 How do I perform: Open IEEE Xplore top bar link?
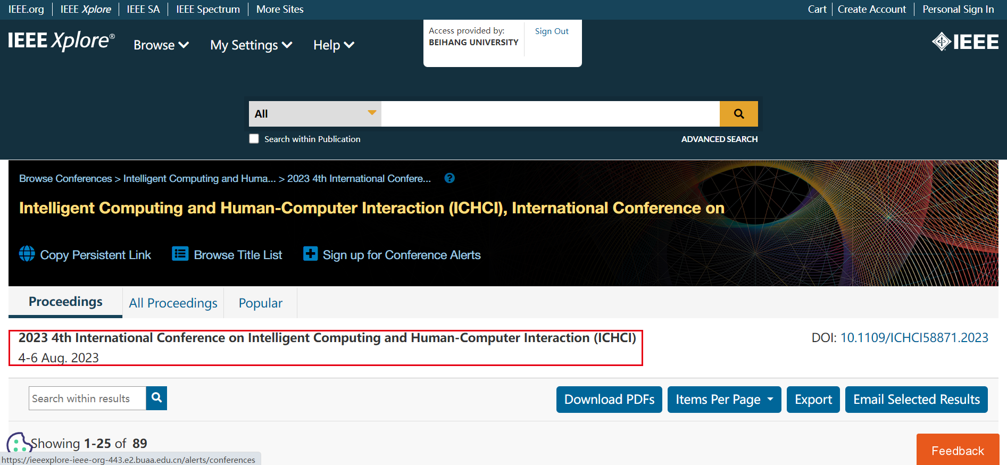[86, 9]
